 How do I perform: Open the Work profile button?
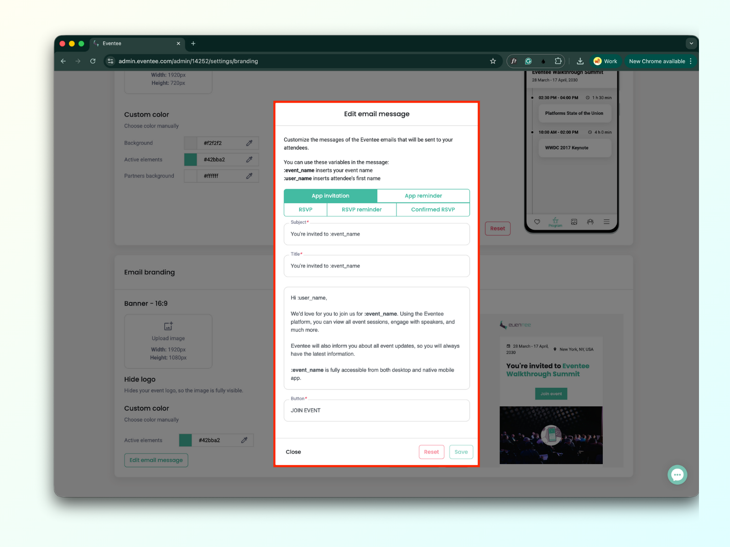point(605,61)
